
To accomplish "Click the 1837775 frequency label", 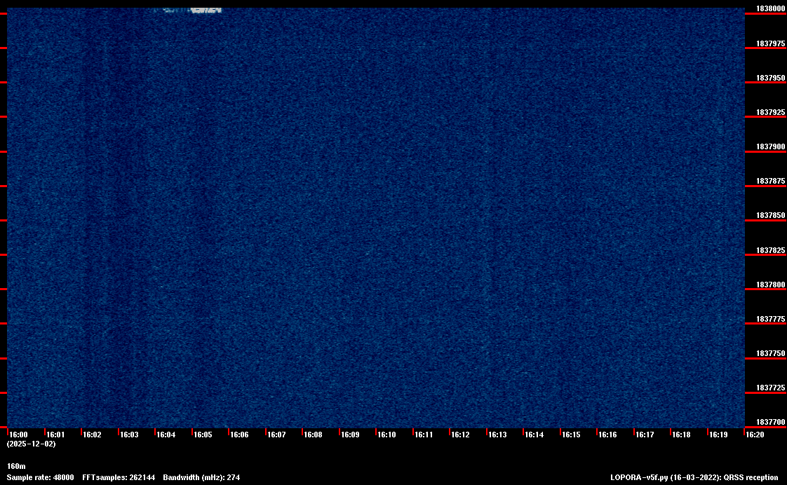I will tap(770, 319).
